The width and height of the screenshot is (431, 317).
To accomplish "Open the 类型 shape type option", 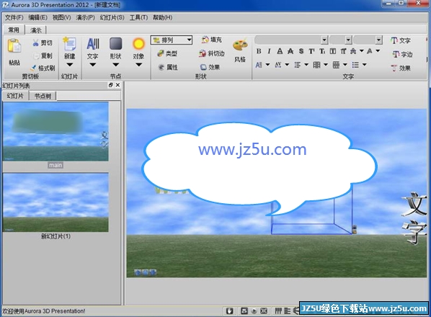I will (x=167, y=53).
